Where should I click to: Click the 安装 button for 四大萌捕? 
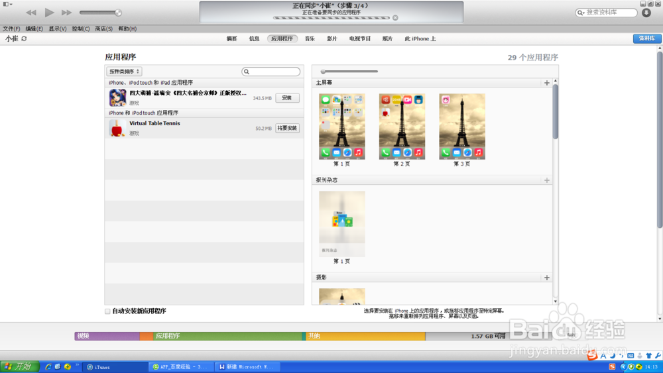(x=288, y=97)
